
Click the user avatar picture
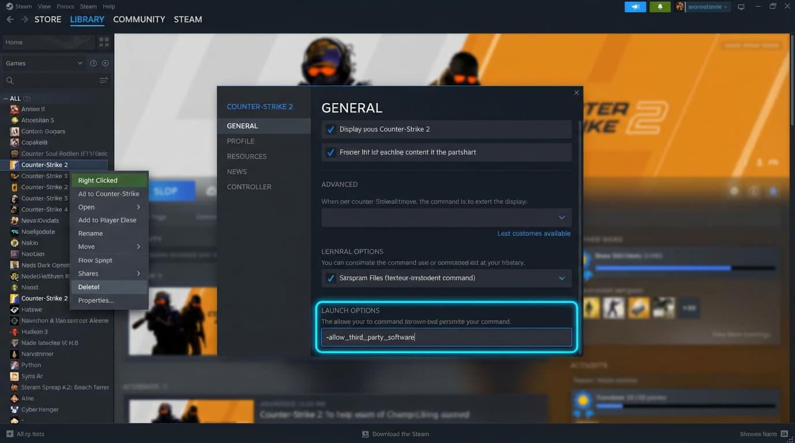pos(680,6)
